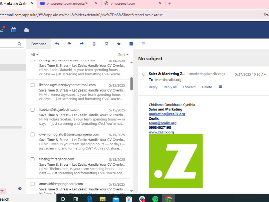Tick checkbox for owen.omogiafo@transcorpnigeria.com email
The image size is (269, 202).
pyautogui.click(x=33, y=134)
